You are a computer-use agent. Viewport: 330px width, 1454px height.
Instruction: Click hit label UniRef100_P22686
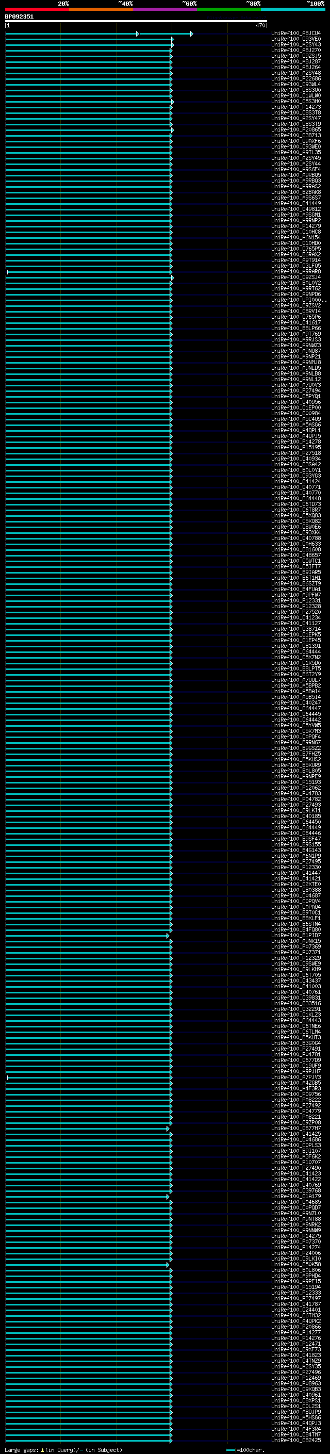pyautogui.click(x=295, y=78)
